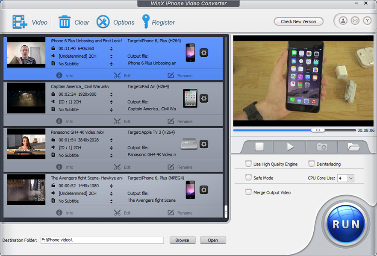Open settings gear for iPhone 6 Plus Unboxing

pyautogui.click(x=204, y=53)
